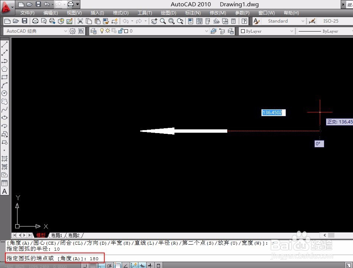Expand the undo history dropdown arrow
This screenshot has width=353, height=268.
point(132,21)
